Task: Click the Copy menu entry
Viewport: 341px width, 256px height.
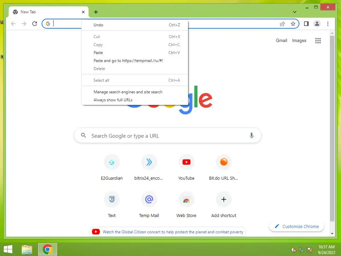Action: coord(135,45)
